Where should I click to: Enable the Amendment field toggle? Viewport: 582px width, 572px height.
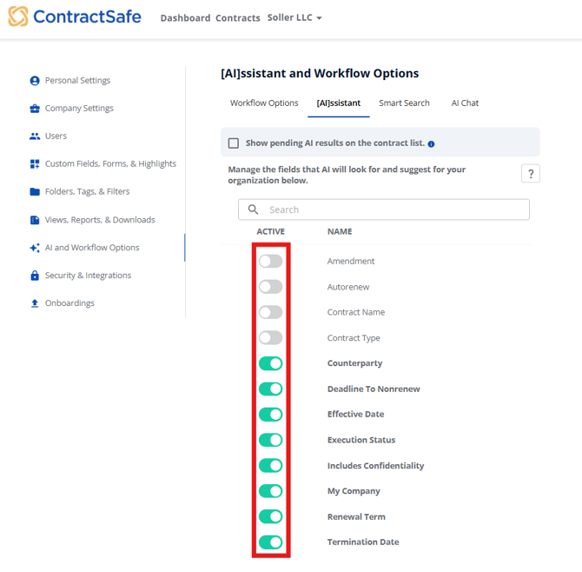coord(270,261)
